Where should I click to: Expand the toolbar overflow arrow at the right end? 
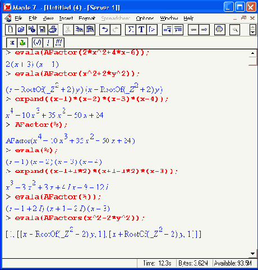pos(252,30)
